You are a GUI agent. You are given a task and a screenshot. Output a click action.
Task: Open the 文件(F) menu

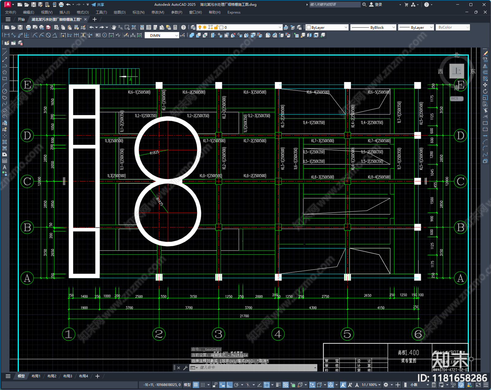[10, 12]
